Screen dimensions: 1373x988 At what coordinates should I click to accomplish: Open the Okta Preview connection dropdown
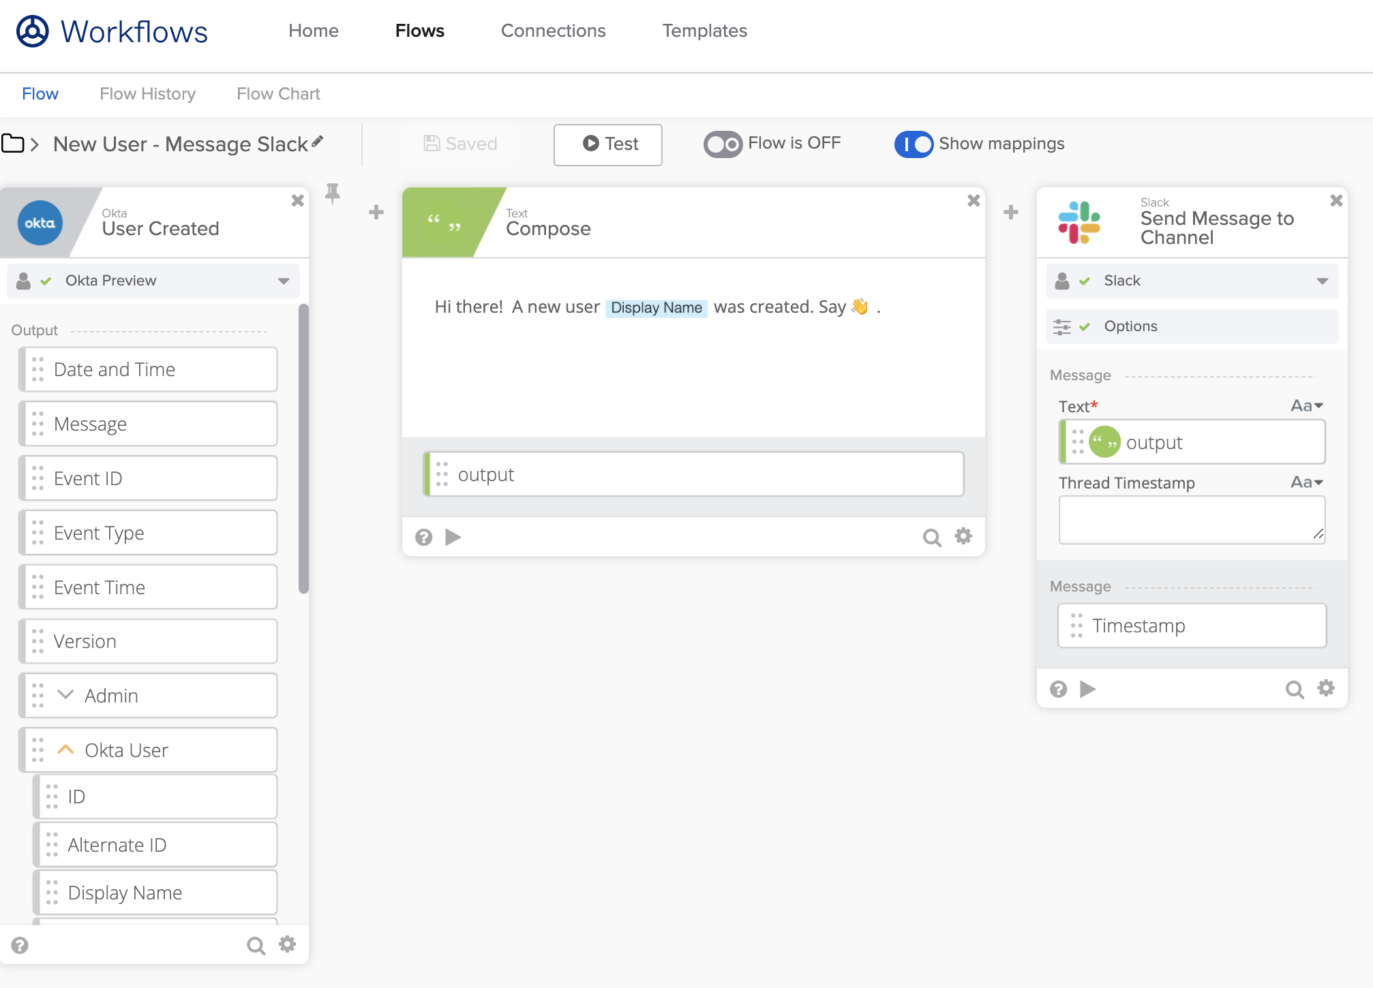pyautogui.click(x=284, y=281)
